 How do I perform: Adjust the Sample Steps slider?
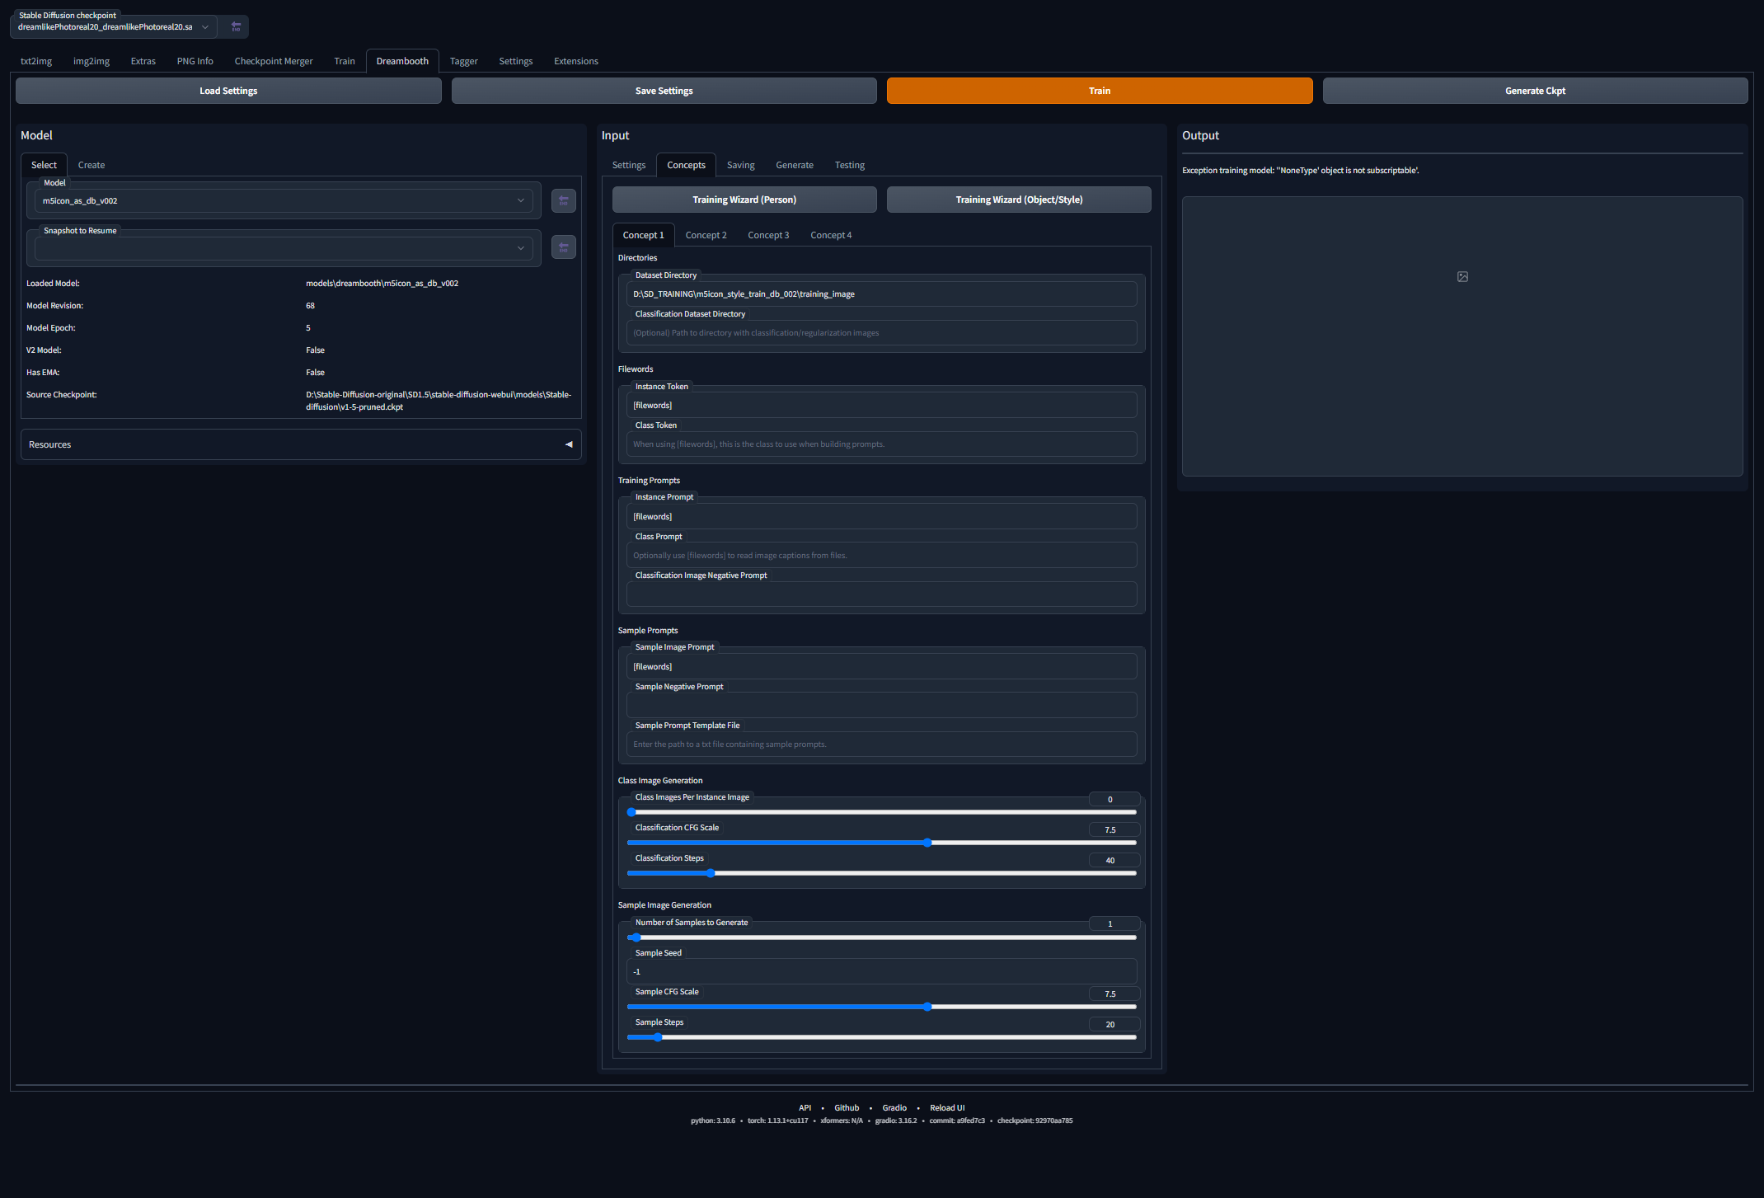click(x=882, y=1037)
